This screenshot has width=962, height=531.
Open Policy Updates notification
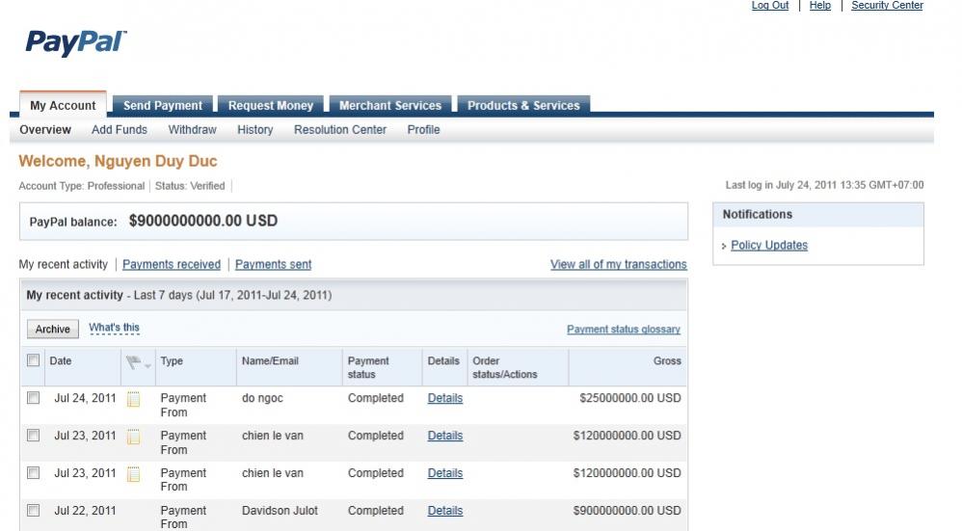point(769,246)
